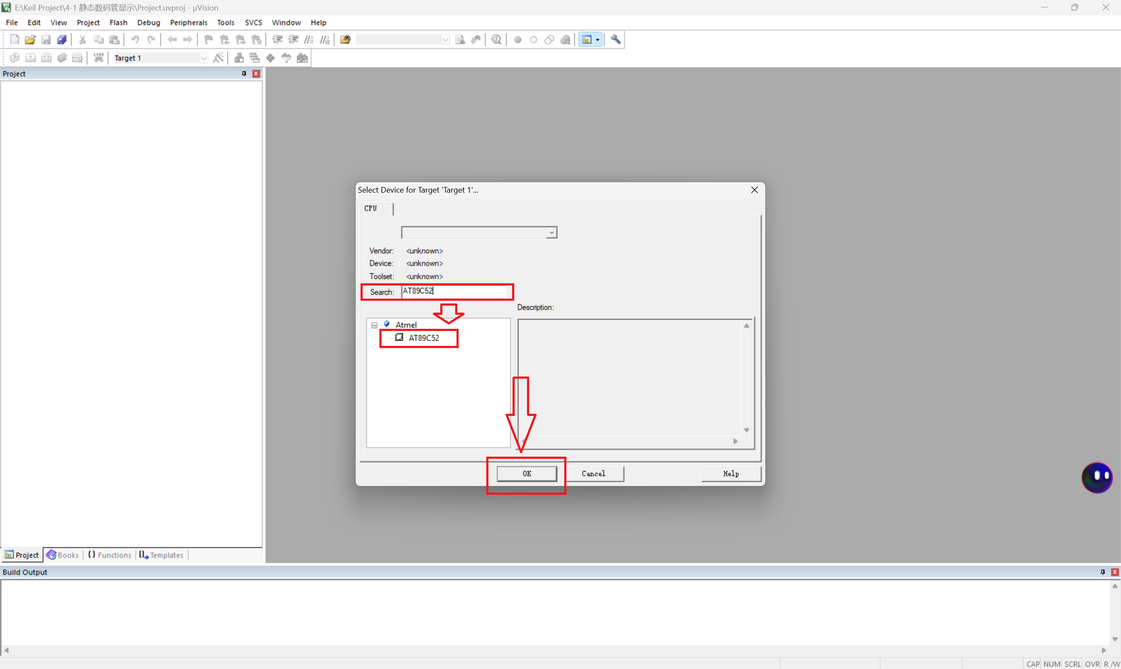This screenshot has height=669, width=1121.
Task: Click the Save All icon
Action: 62,40
